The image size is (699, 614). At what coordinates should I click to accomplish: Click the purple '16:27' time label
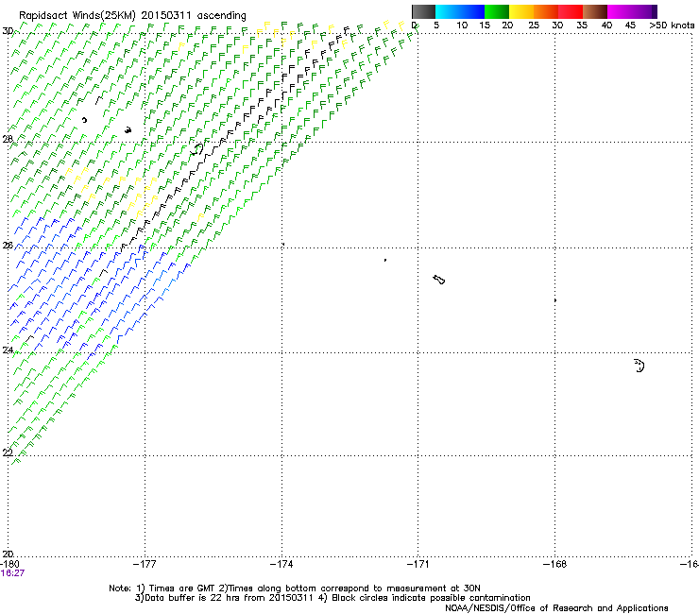pos(12,573)
